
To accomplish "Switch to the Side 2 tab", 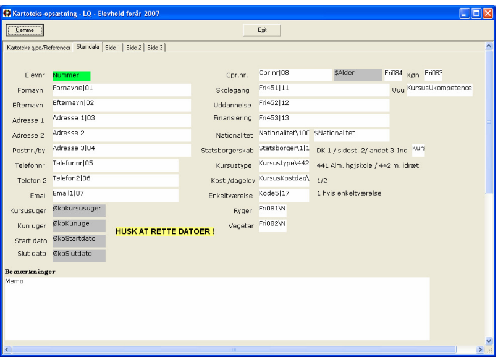I will (x=133, y=48).
